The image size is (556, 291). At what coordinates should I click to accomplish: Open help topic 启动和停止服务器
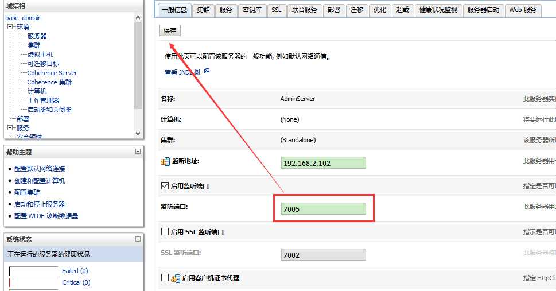point(40,204)
